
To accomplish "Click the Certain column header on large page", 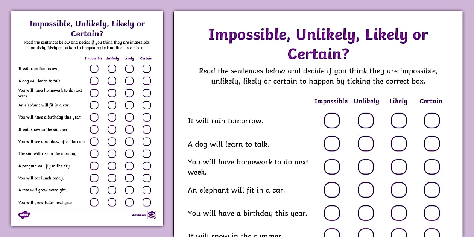I will tap(431, 101).
